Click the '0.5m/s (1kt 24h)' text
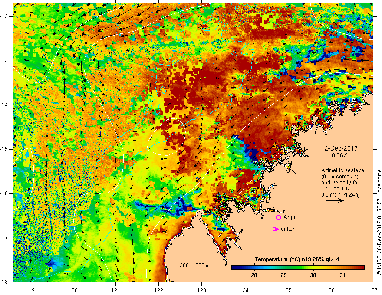This screenshot has height=295, width=382. (340, 195)
